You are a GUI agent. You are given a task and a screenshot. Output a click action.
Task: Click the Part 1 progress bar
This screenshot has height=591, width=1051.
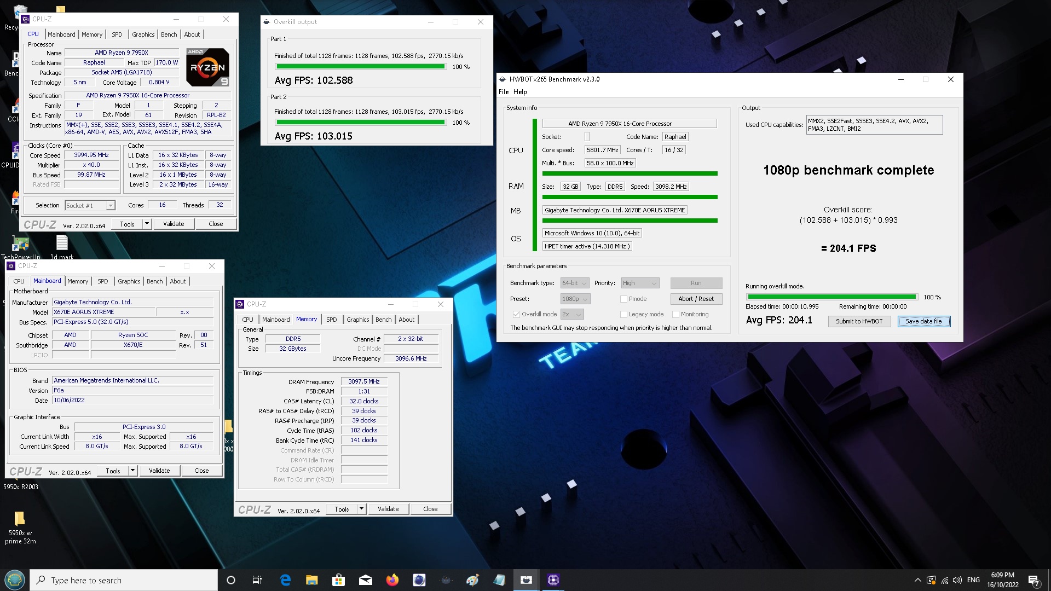tap(361, 67)
